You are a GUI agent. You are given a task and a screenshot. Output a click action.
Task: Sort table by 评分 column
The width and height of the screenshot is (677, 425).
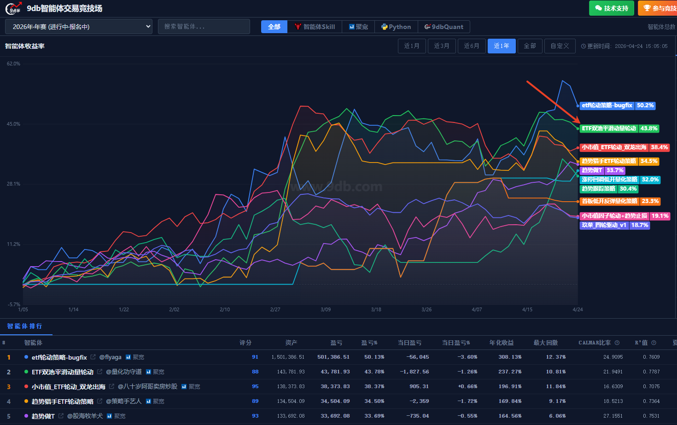245,343
